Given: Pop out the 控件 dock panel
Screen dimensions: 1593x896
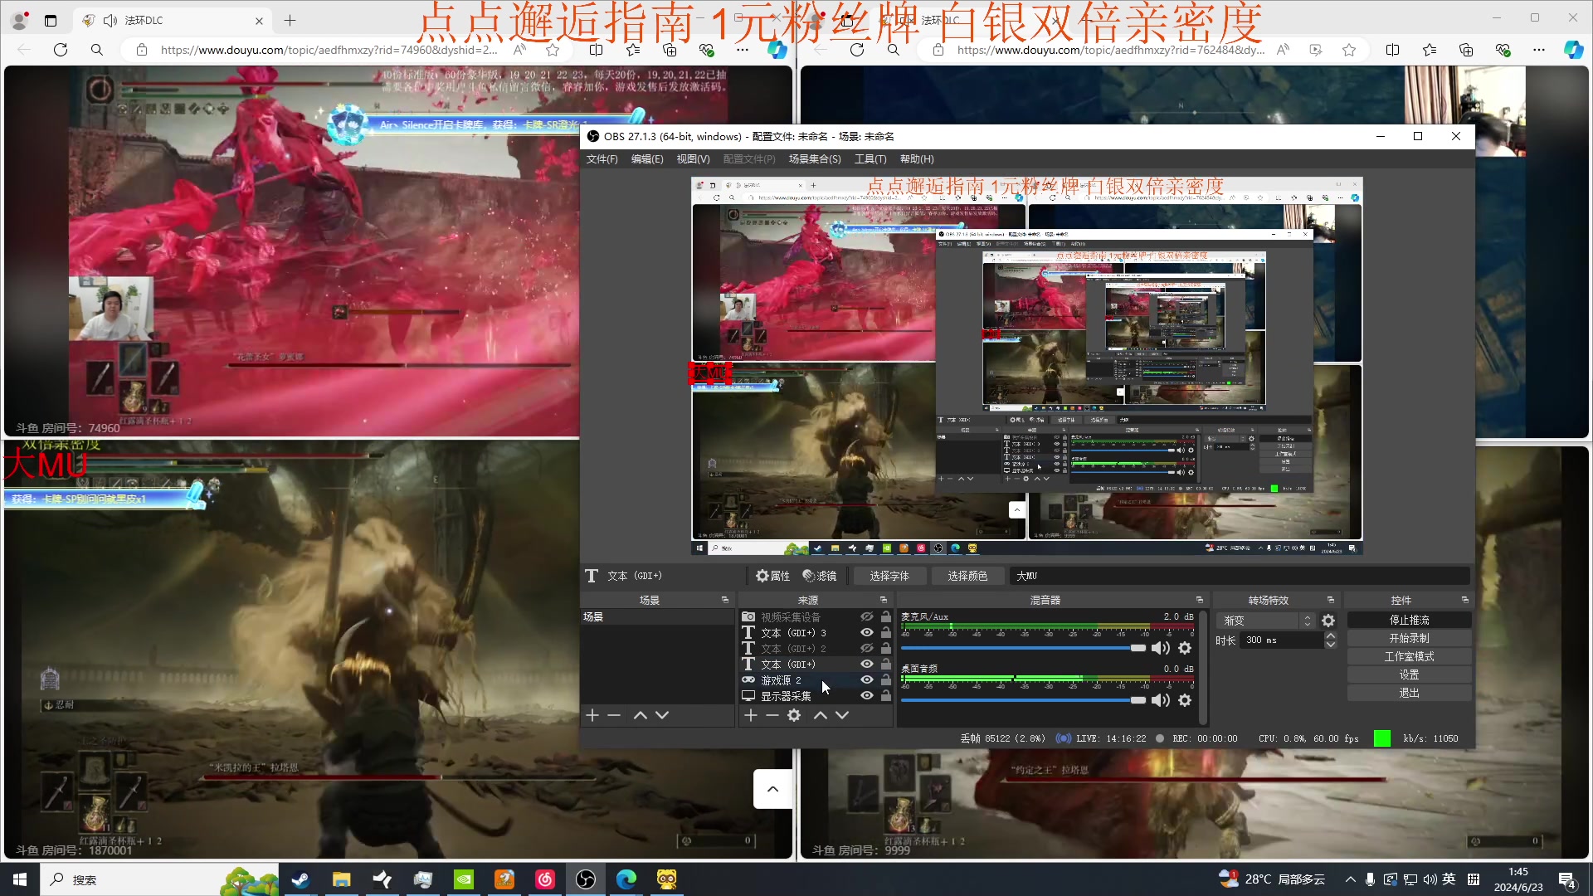Looking at the screenshot, I should coord(1465,600).
